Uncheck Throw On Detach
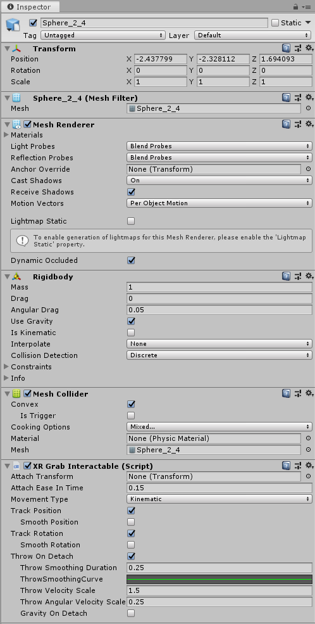315x624 pixels. pos(131,556)
